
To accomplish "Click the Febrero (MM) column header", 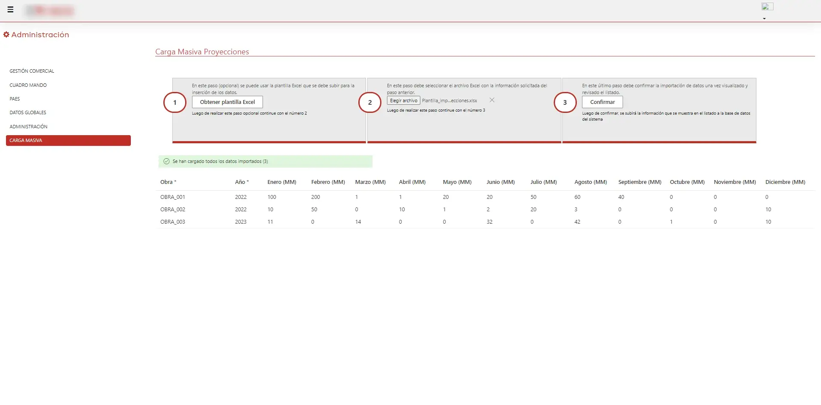I will [x=328, y=182].
